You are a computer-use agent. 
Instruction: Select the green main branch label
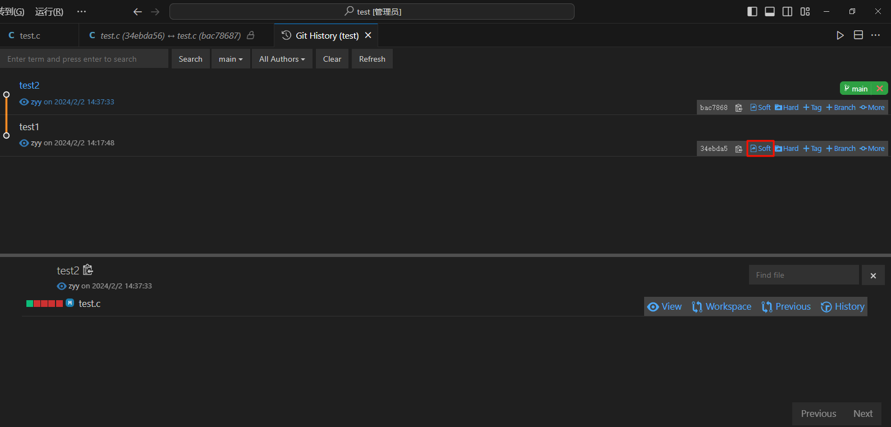click(856, 89)
